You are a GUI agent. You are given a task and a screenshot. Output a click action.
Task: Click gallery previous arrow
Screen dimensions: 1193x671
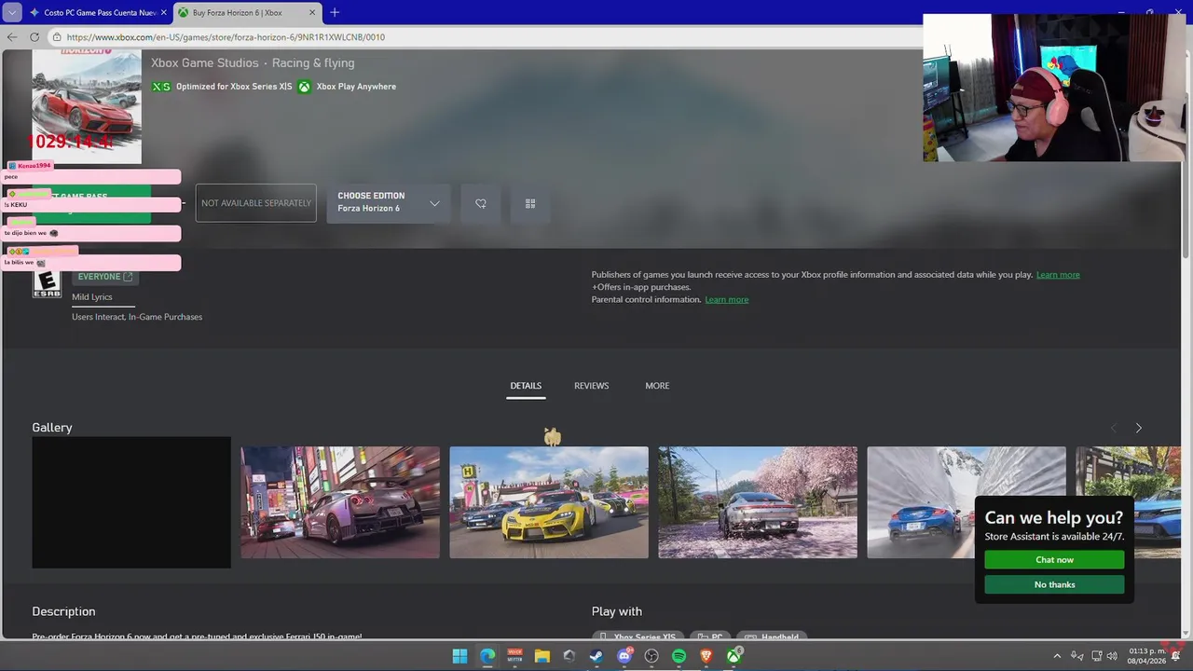point(1113,428)
